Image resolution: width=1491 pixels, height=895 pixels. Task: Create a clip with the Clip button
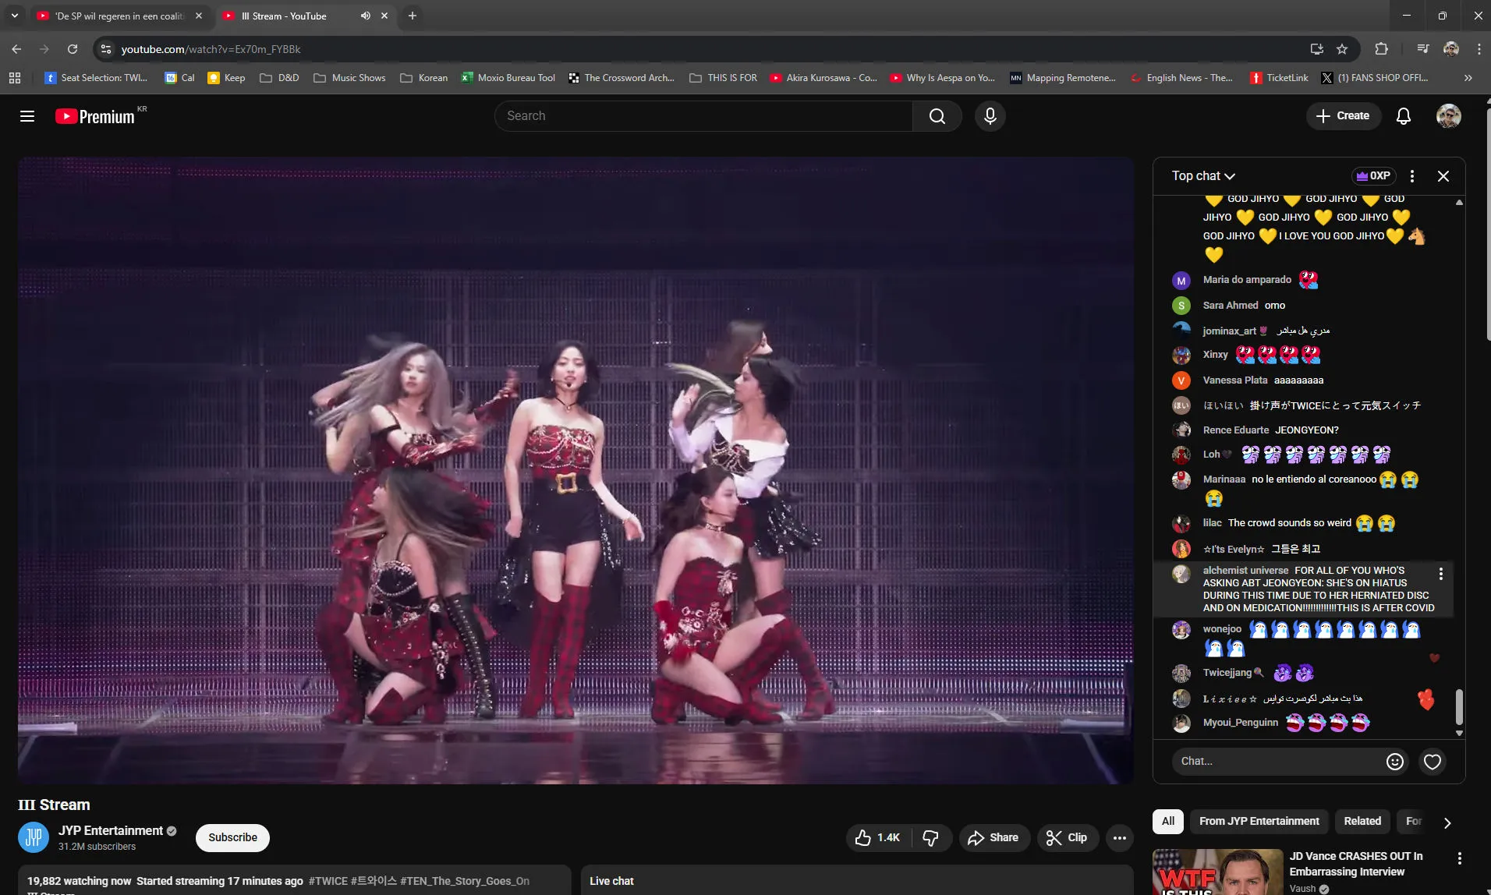[x=1068, y=838]
